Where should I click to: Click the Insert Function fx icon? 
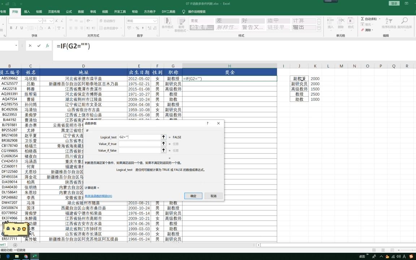tap(47, 46)
